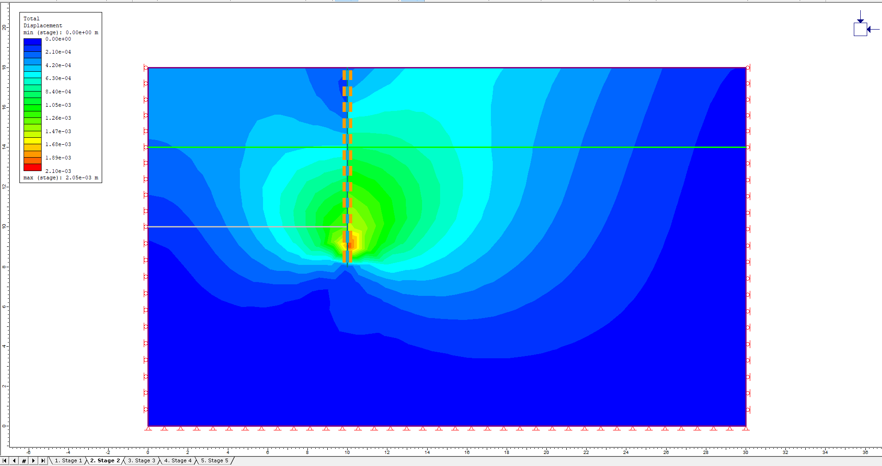Viewport: 882px width, 466px height.
Task: Switch to the Stage 1 tab
Action: 68,460
